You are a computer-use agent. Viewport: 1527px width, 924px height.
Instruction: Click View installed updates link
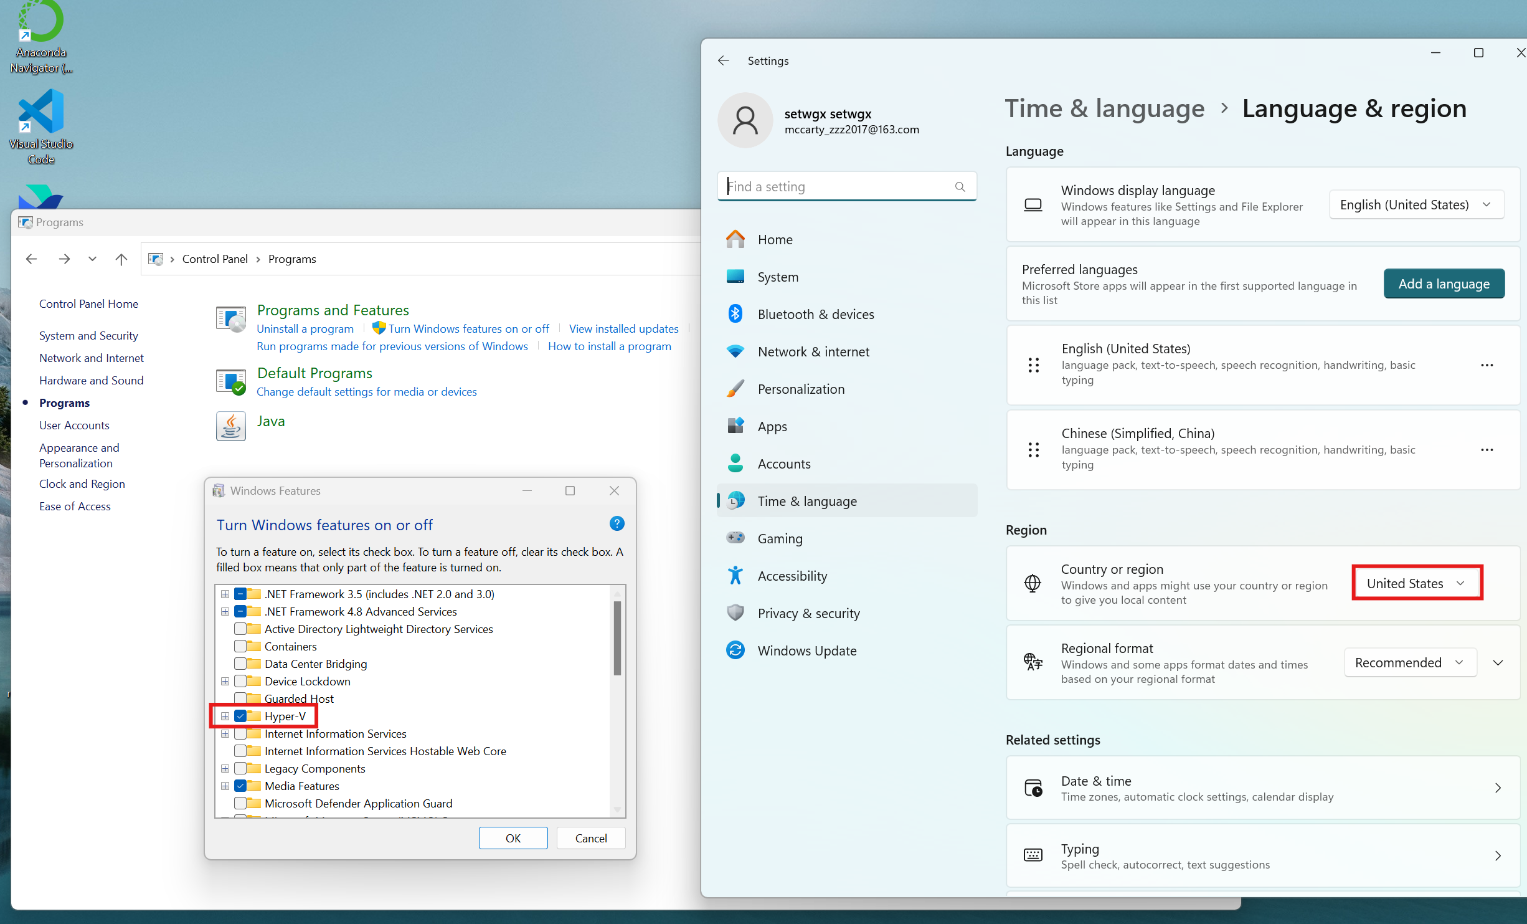[x=623, y=329]
